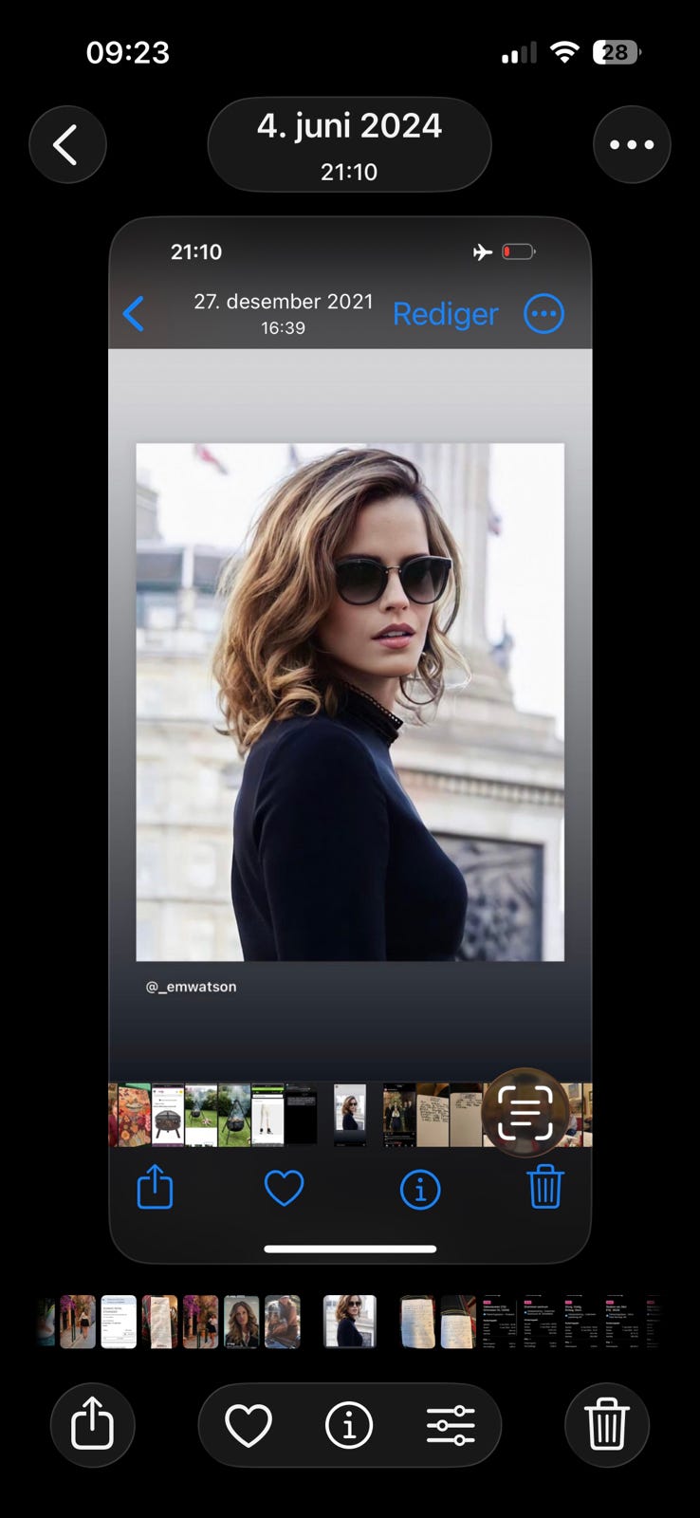Favorite the photo with the white heart icon
Viewport: 700px width, 1518px height.
(249, 1425)
